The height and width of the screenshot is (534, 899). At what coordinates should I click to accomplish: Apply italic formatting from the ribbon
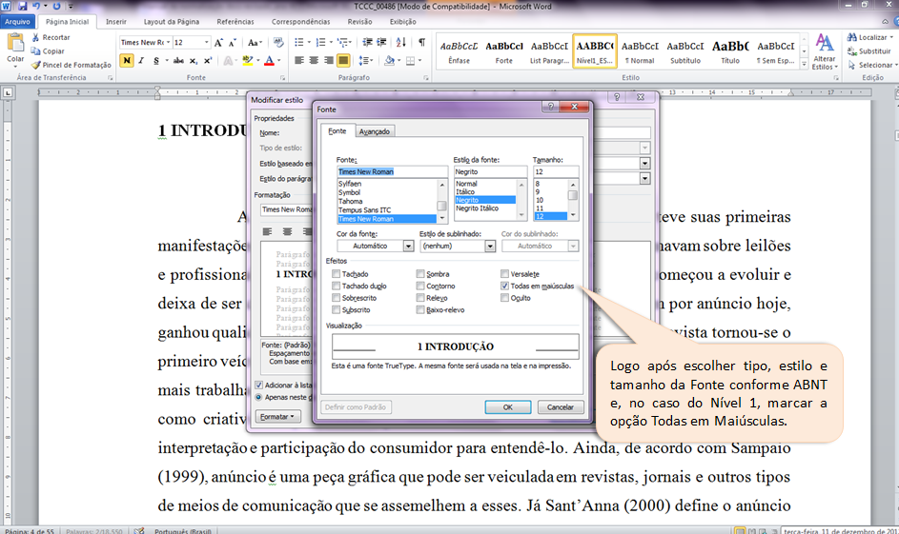(141, 61)
